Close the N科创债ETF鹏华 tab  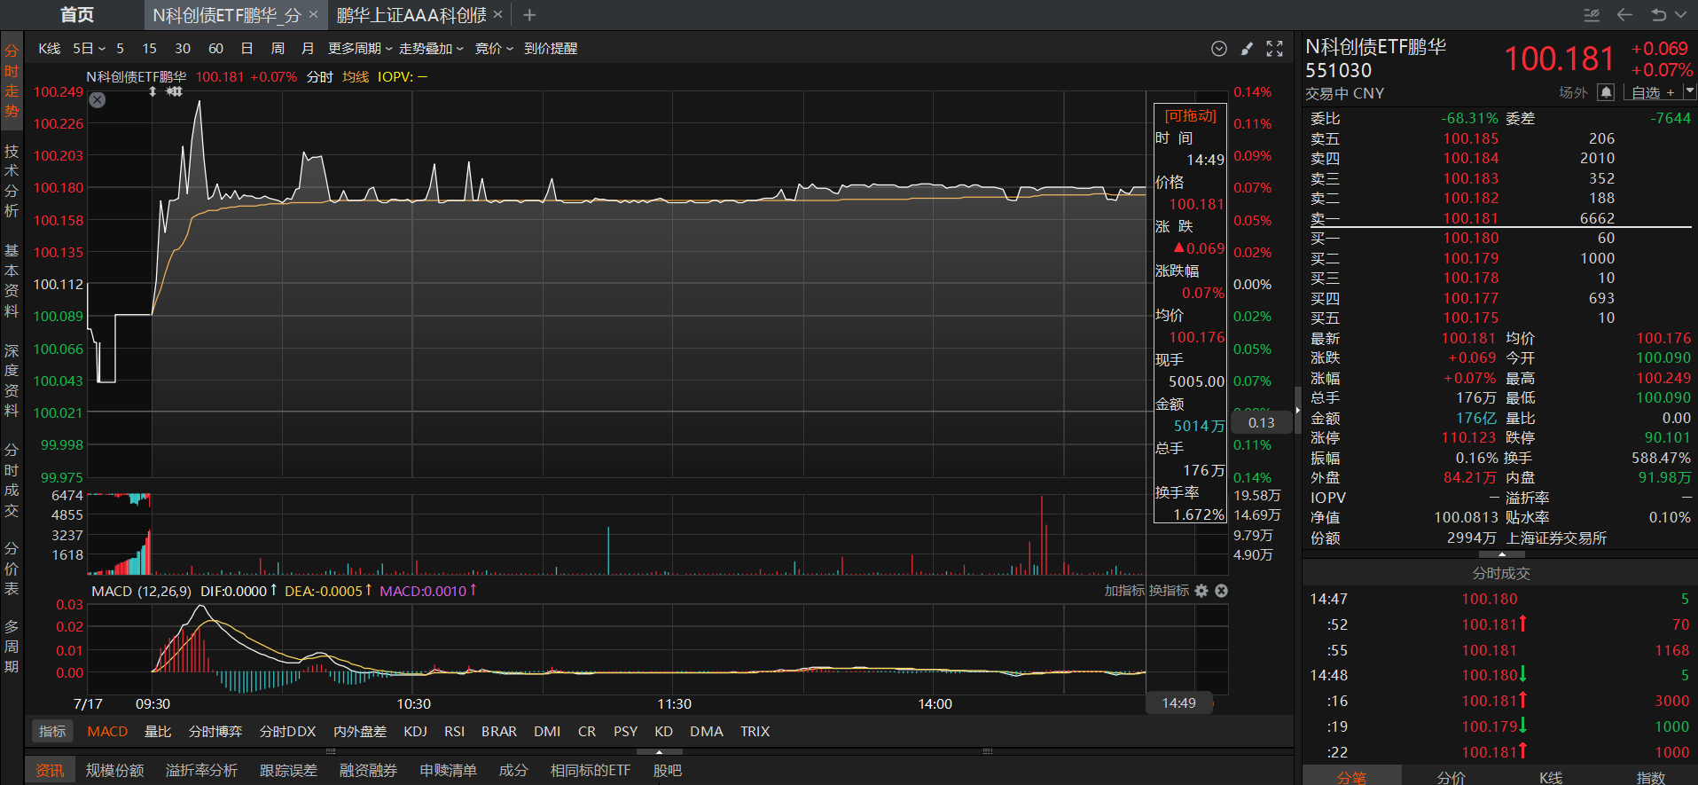tap(313, 15)
